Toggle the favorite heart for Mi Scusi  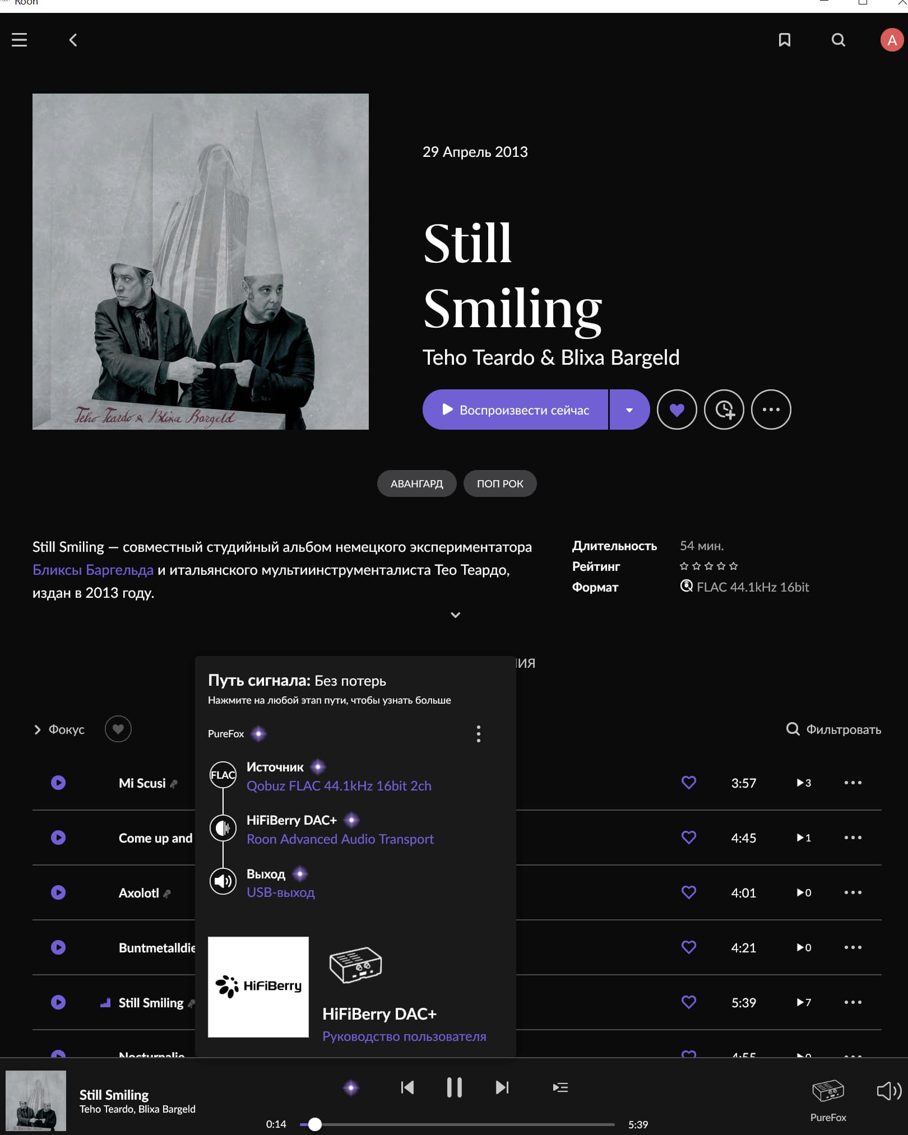pos(688,782)
